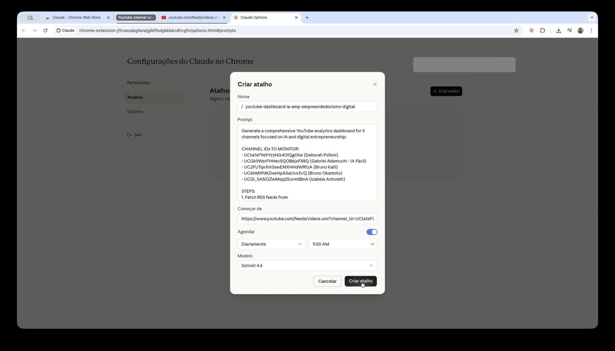The width and height of the screenshot is (615, 351).
Task: Open the Extensions puzzle icon
Action: point(542,31)
